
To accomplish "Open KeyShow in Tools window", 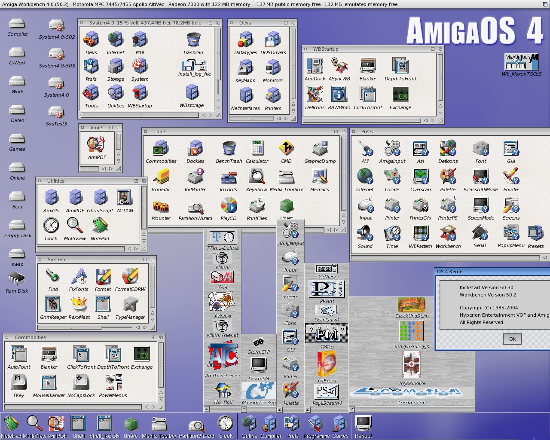I will (x=257, y=177).
